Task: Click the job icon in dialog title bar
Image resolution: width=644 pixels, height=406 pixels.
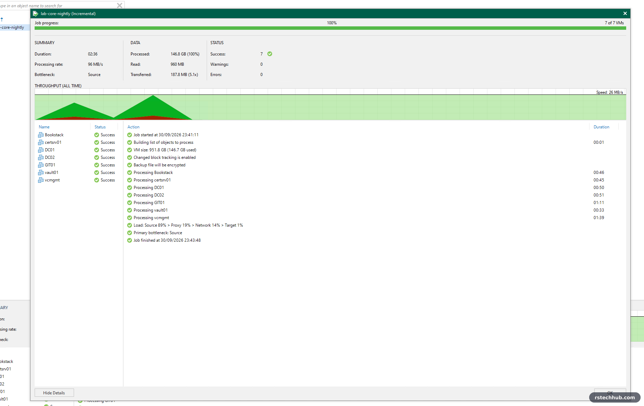Action: pyautogui.click(x=35, y=14)
